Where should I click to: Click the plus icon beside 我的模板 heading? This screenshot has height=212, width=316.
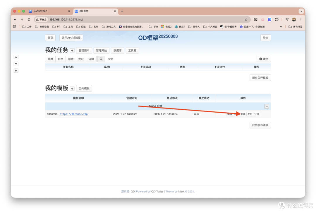click(x=72, y=89)
